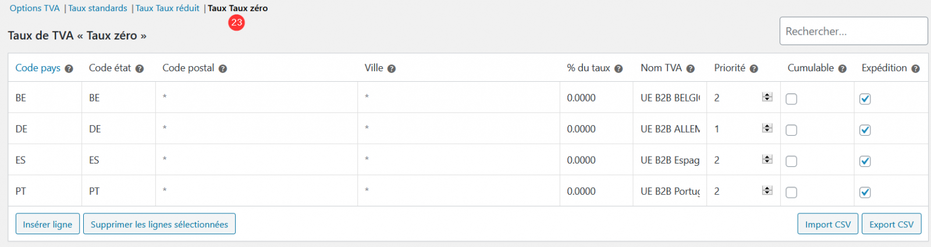The width and height of the screenshot is (931, 247).
Task: Click help icon beside % du taux
Action: 619,69
